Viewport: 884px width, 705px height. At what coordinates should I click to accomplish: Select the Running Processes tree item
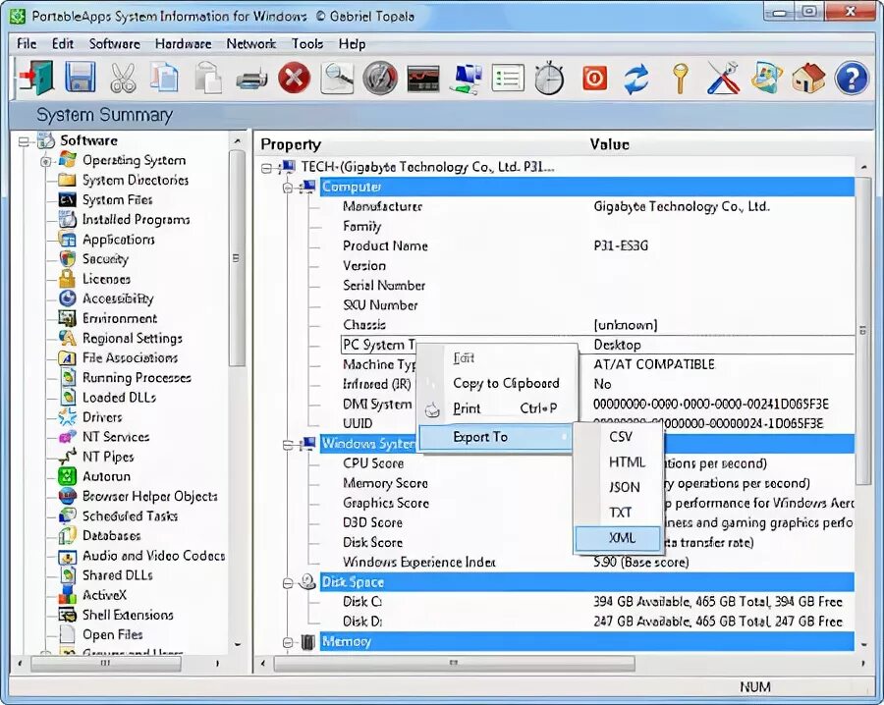click(x=137, y=378)
